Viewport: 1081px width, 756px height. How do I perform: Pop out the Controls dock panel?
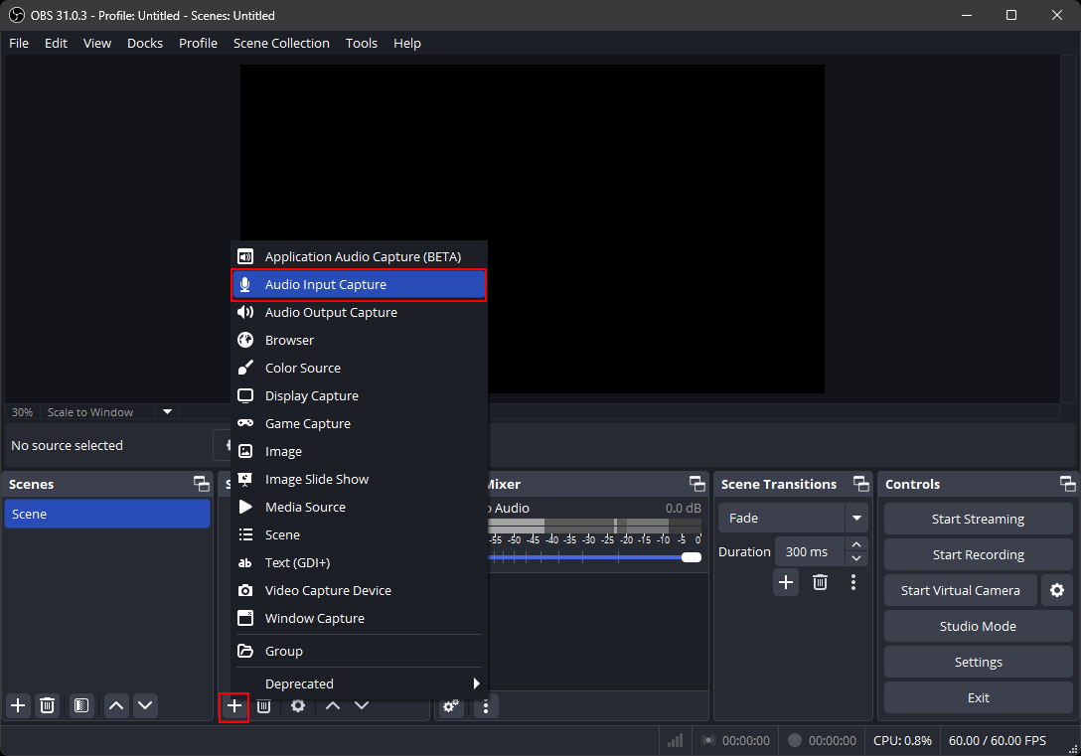[1067, 484]
